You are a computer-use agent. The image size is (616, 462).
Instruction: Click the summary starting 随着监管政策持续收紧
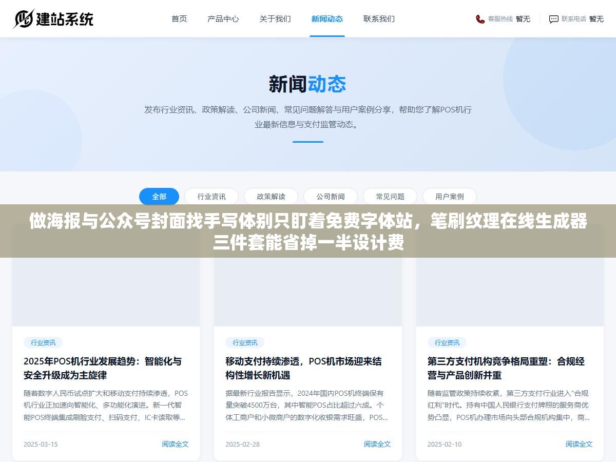(x=509, y=406)
